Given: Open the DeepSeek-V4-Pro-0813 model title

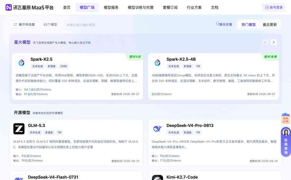Looking at the screenshot, I should coord(190,126).
